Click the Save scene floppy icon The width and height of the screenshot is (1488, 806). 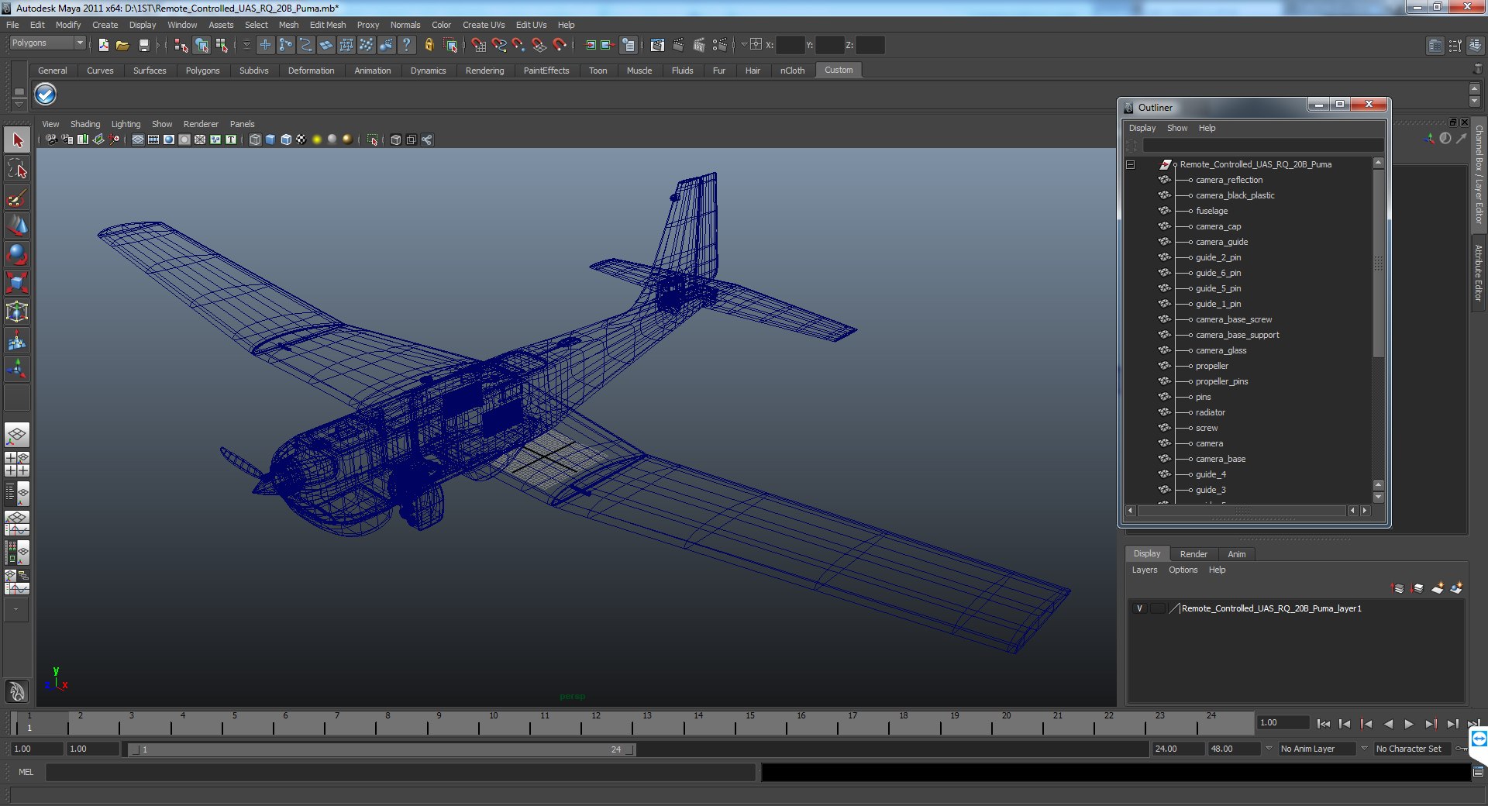coord(143,46)
